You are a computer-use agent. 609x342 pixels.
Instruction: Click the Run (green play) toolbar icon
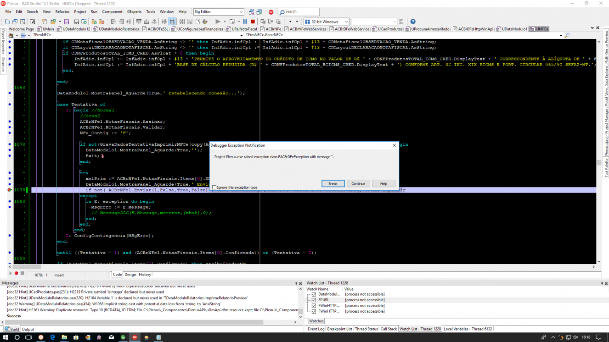(218, 22)
